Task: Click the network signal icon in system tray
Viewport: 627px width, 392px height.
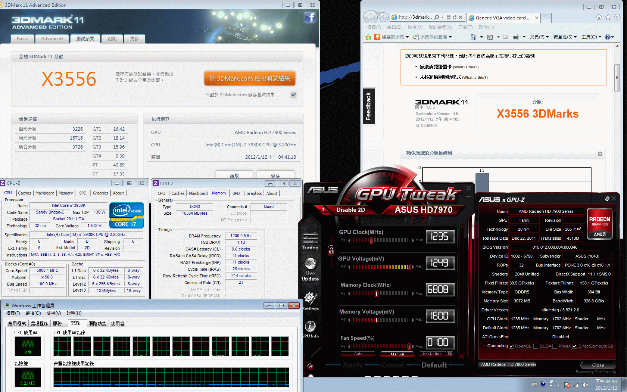Action: [576, 385]
